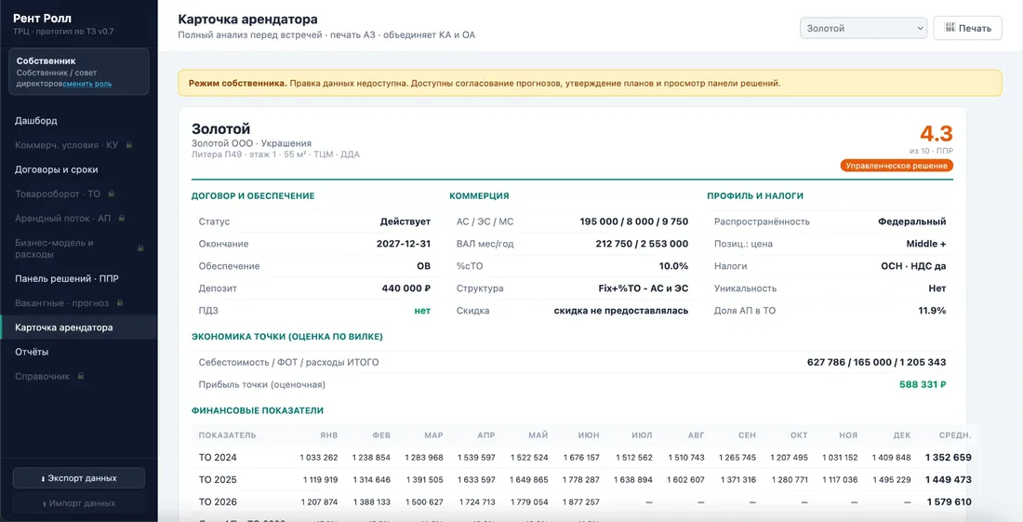The height and width of the screenshot is (522, 1023).
Task: Click the Золотой tenant heading
Action: (220, 129)
